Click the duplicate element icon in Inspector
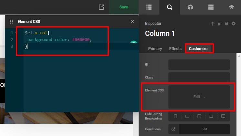241x136 pixels. tap(220, 24)
